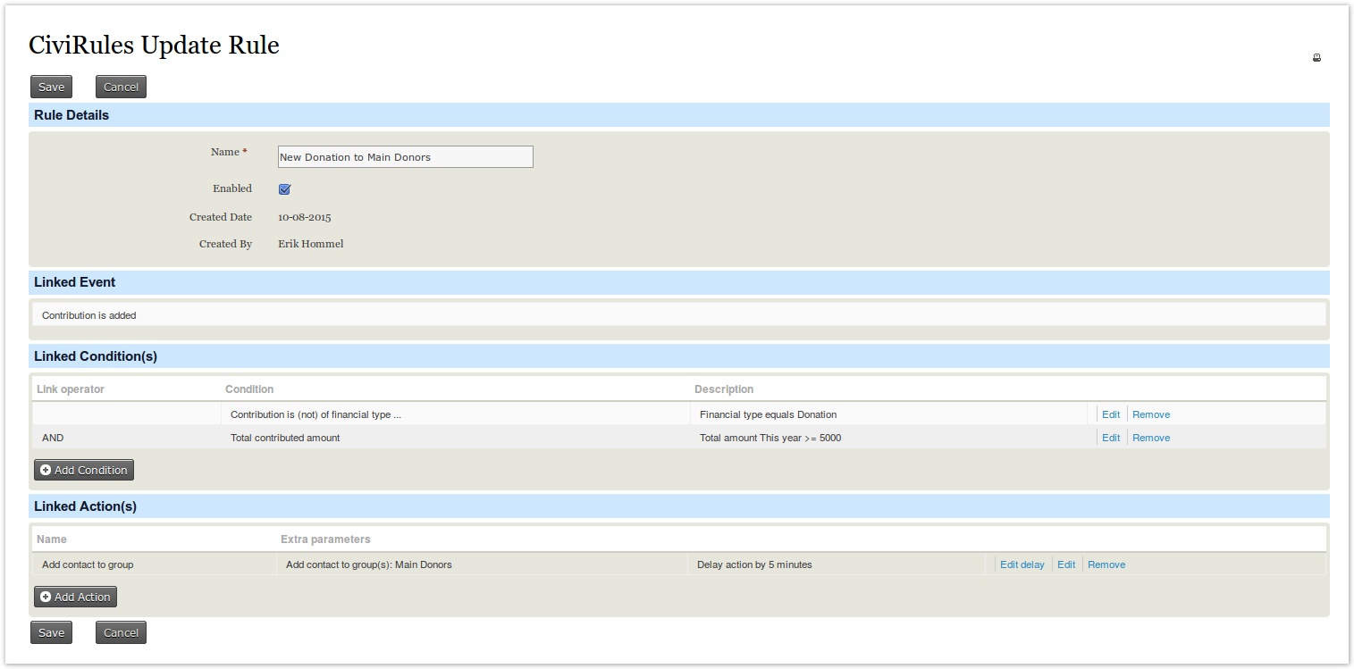Click the plus icon on Add Condition

[x=46, y=470]
